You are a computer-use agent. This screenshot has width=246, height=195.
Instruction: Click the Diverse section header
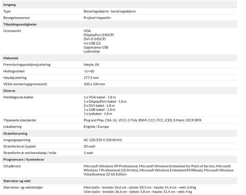click(x=9, y=91)
